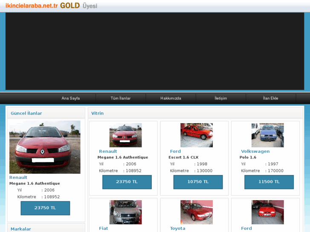Viewport: 310px width, 232px height.
Task: Open the Volkswagen brand link in Vitrin
Action: [255, 152]
